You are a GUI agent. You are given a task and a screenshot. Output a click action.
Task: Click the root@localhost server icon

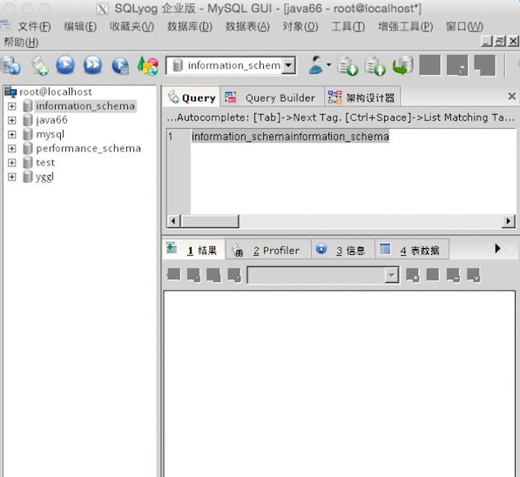tap(10, 91)
